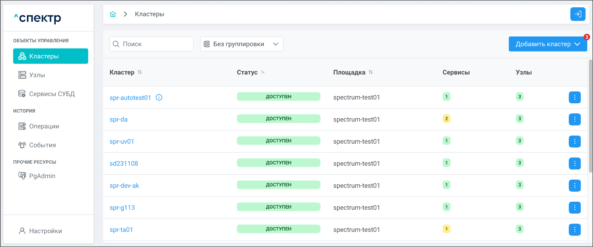Screen dimensions: 593x247
Task: Open the spr-uv01 cluster link
Action: coord(122,141)
